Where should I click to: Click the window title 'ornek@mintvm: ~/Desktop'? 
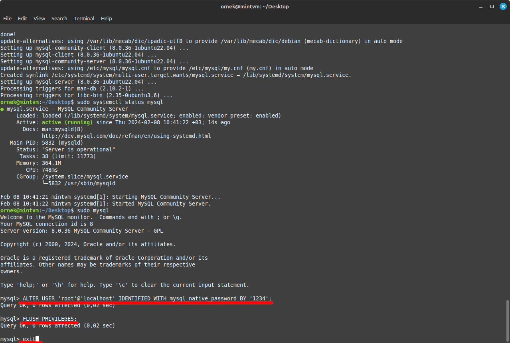coord(255,6)
